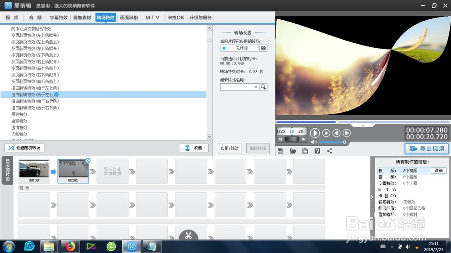Viewport: 451px width, 253px height.
Task: Select 多页翻页特效(左上角掀开)
Action: [35, 35]
